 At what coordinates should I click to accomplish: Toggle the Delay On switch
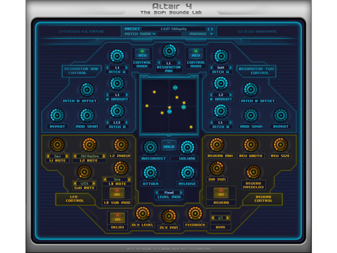pyautogui.click(x=118, y=218)
